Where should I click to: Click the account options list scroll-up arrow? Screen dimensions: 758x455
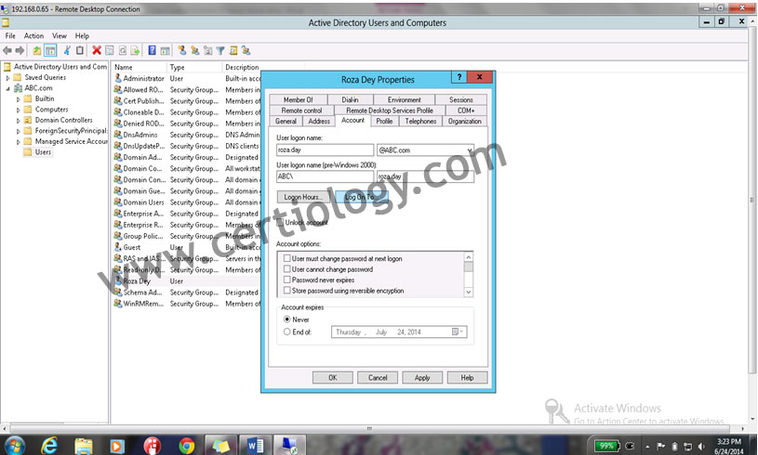tap(468, 256)
